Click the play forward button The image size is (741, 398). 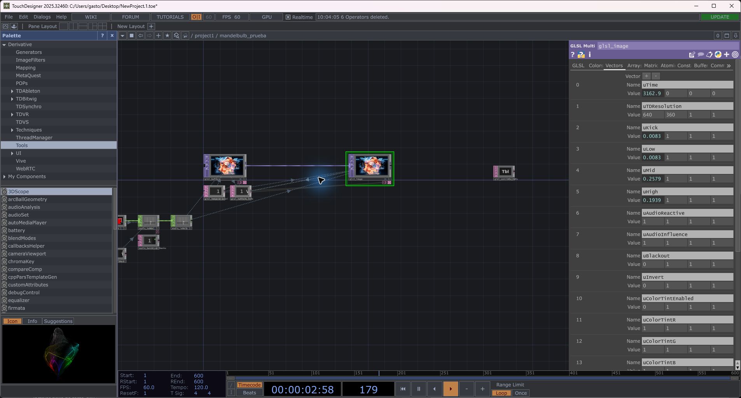[451, 389]
